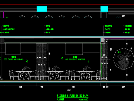134x101 pixels.
Task: Select the vase on the leftmost table
Action: (x=24, y=70)
